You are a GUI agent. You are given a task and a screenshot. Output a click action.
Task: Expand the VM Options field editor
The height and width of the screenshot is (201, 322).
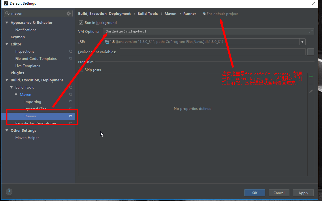311,32
